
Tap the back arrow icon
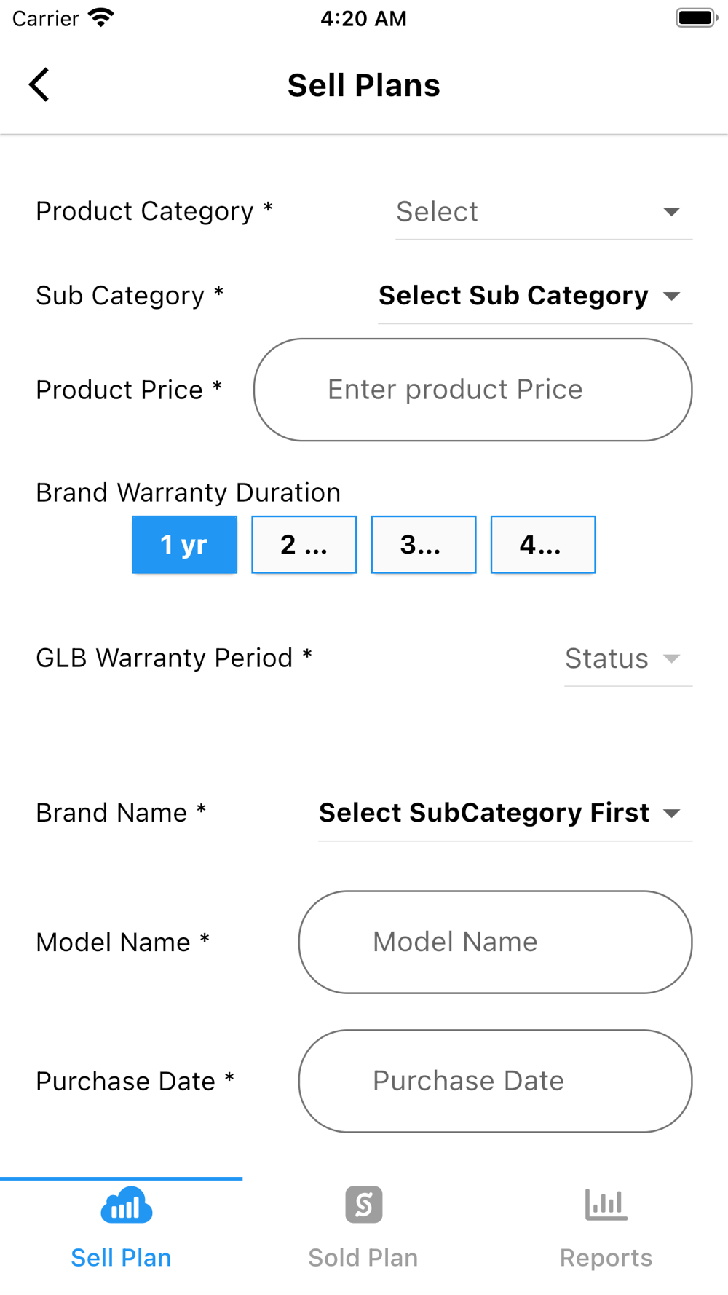click(x=39, y=84)
